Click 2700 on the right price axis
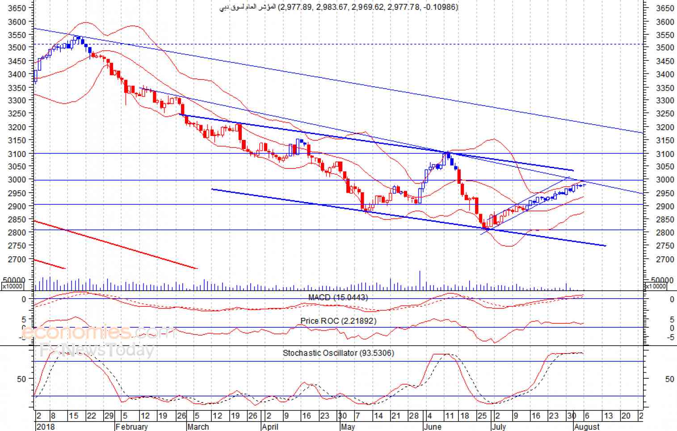 tap(665, 259)
